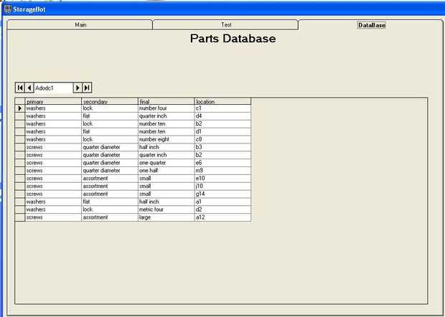The width and height of the screenshot is (445, 317).
Task: Go to first record in Adodc1
Action: click(20, 87)
